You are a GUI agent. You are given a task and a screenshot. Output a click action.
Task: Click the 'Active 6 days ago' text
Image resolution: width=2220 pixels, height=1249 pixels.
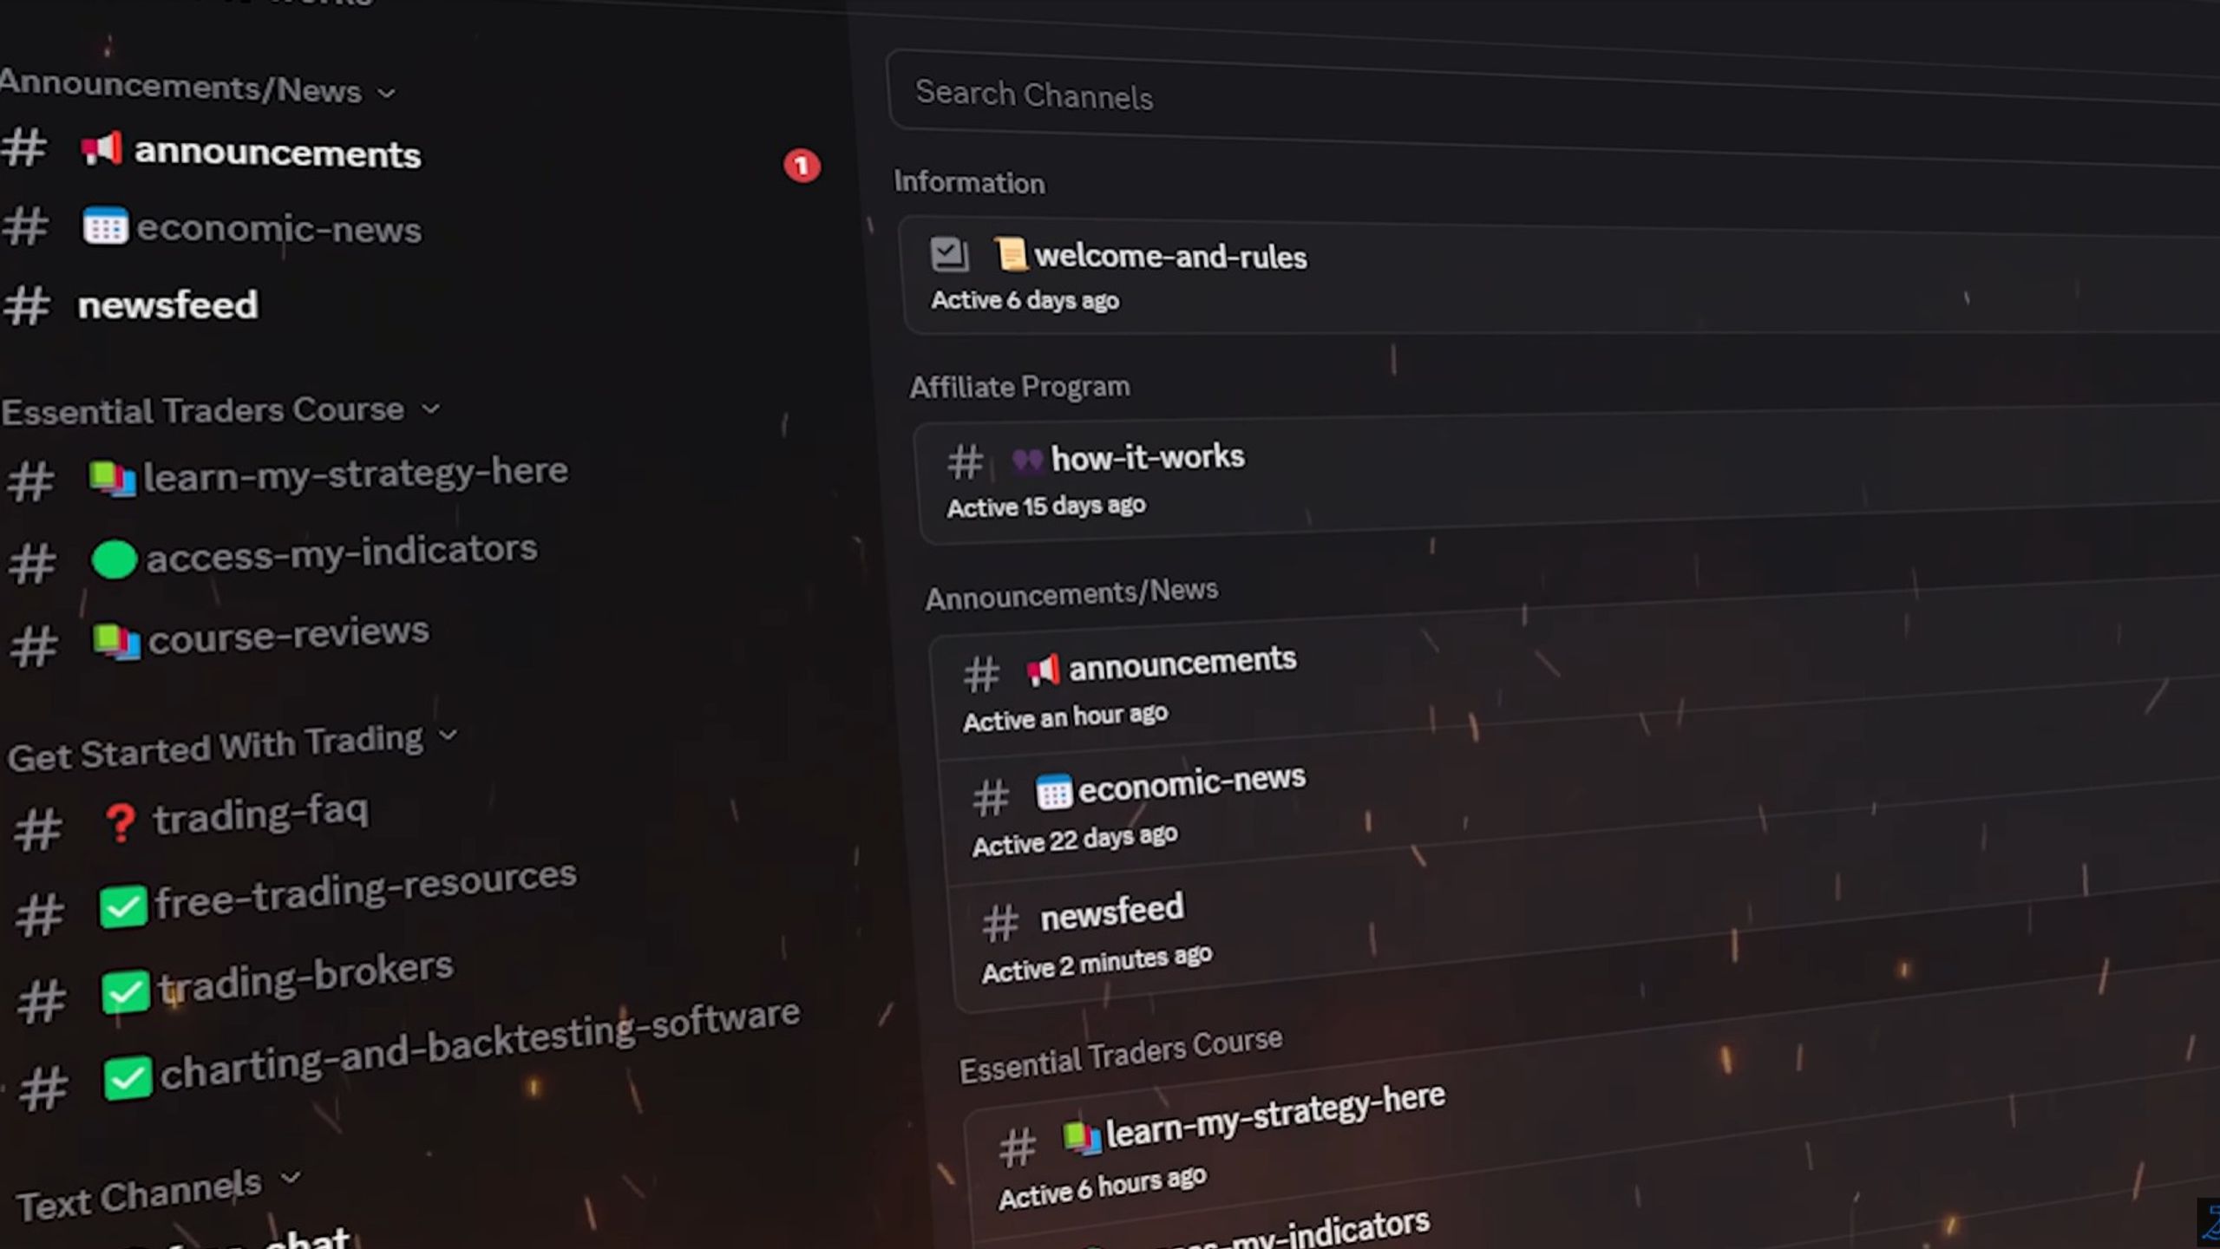pyautogui.click(x=1025, y=300)
